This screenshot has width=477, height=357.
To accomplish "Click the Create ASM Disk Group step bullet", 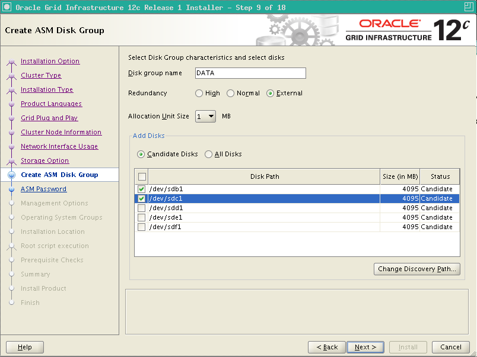I will click(11, 175).
